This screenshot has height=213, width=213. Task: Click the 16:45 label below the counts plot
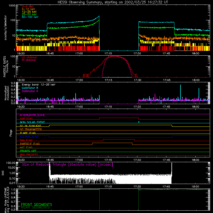click(50, 54)
